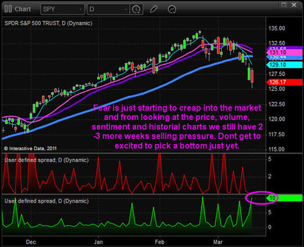Click the red User defined spread label
The image size is (304, 247).
pos(46,160)
